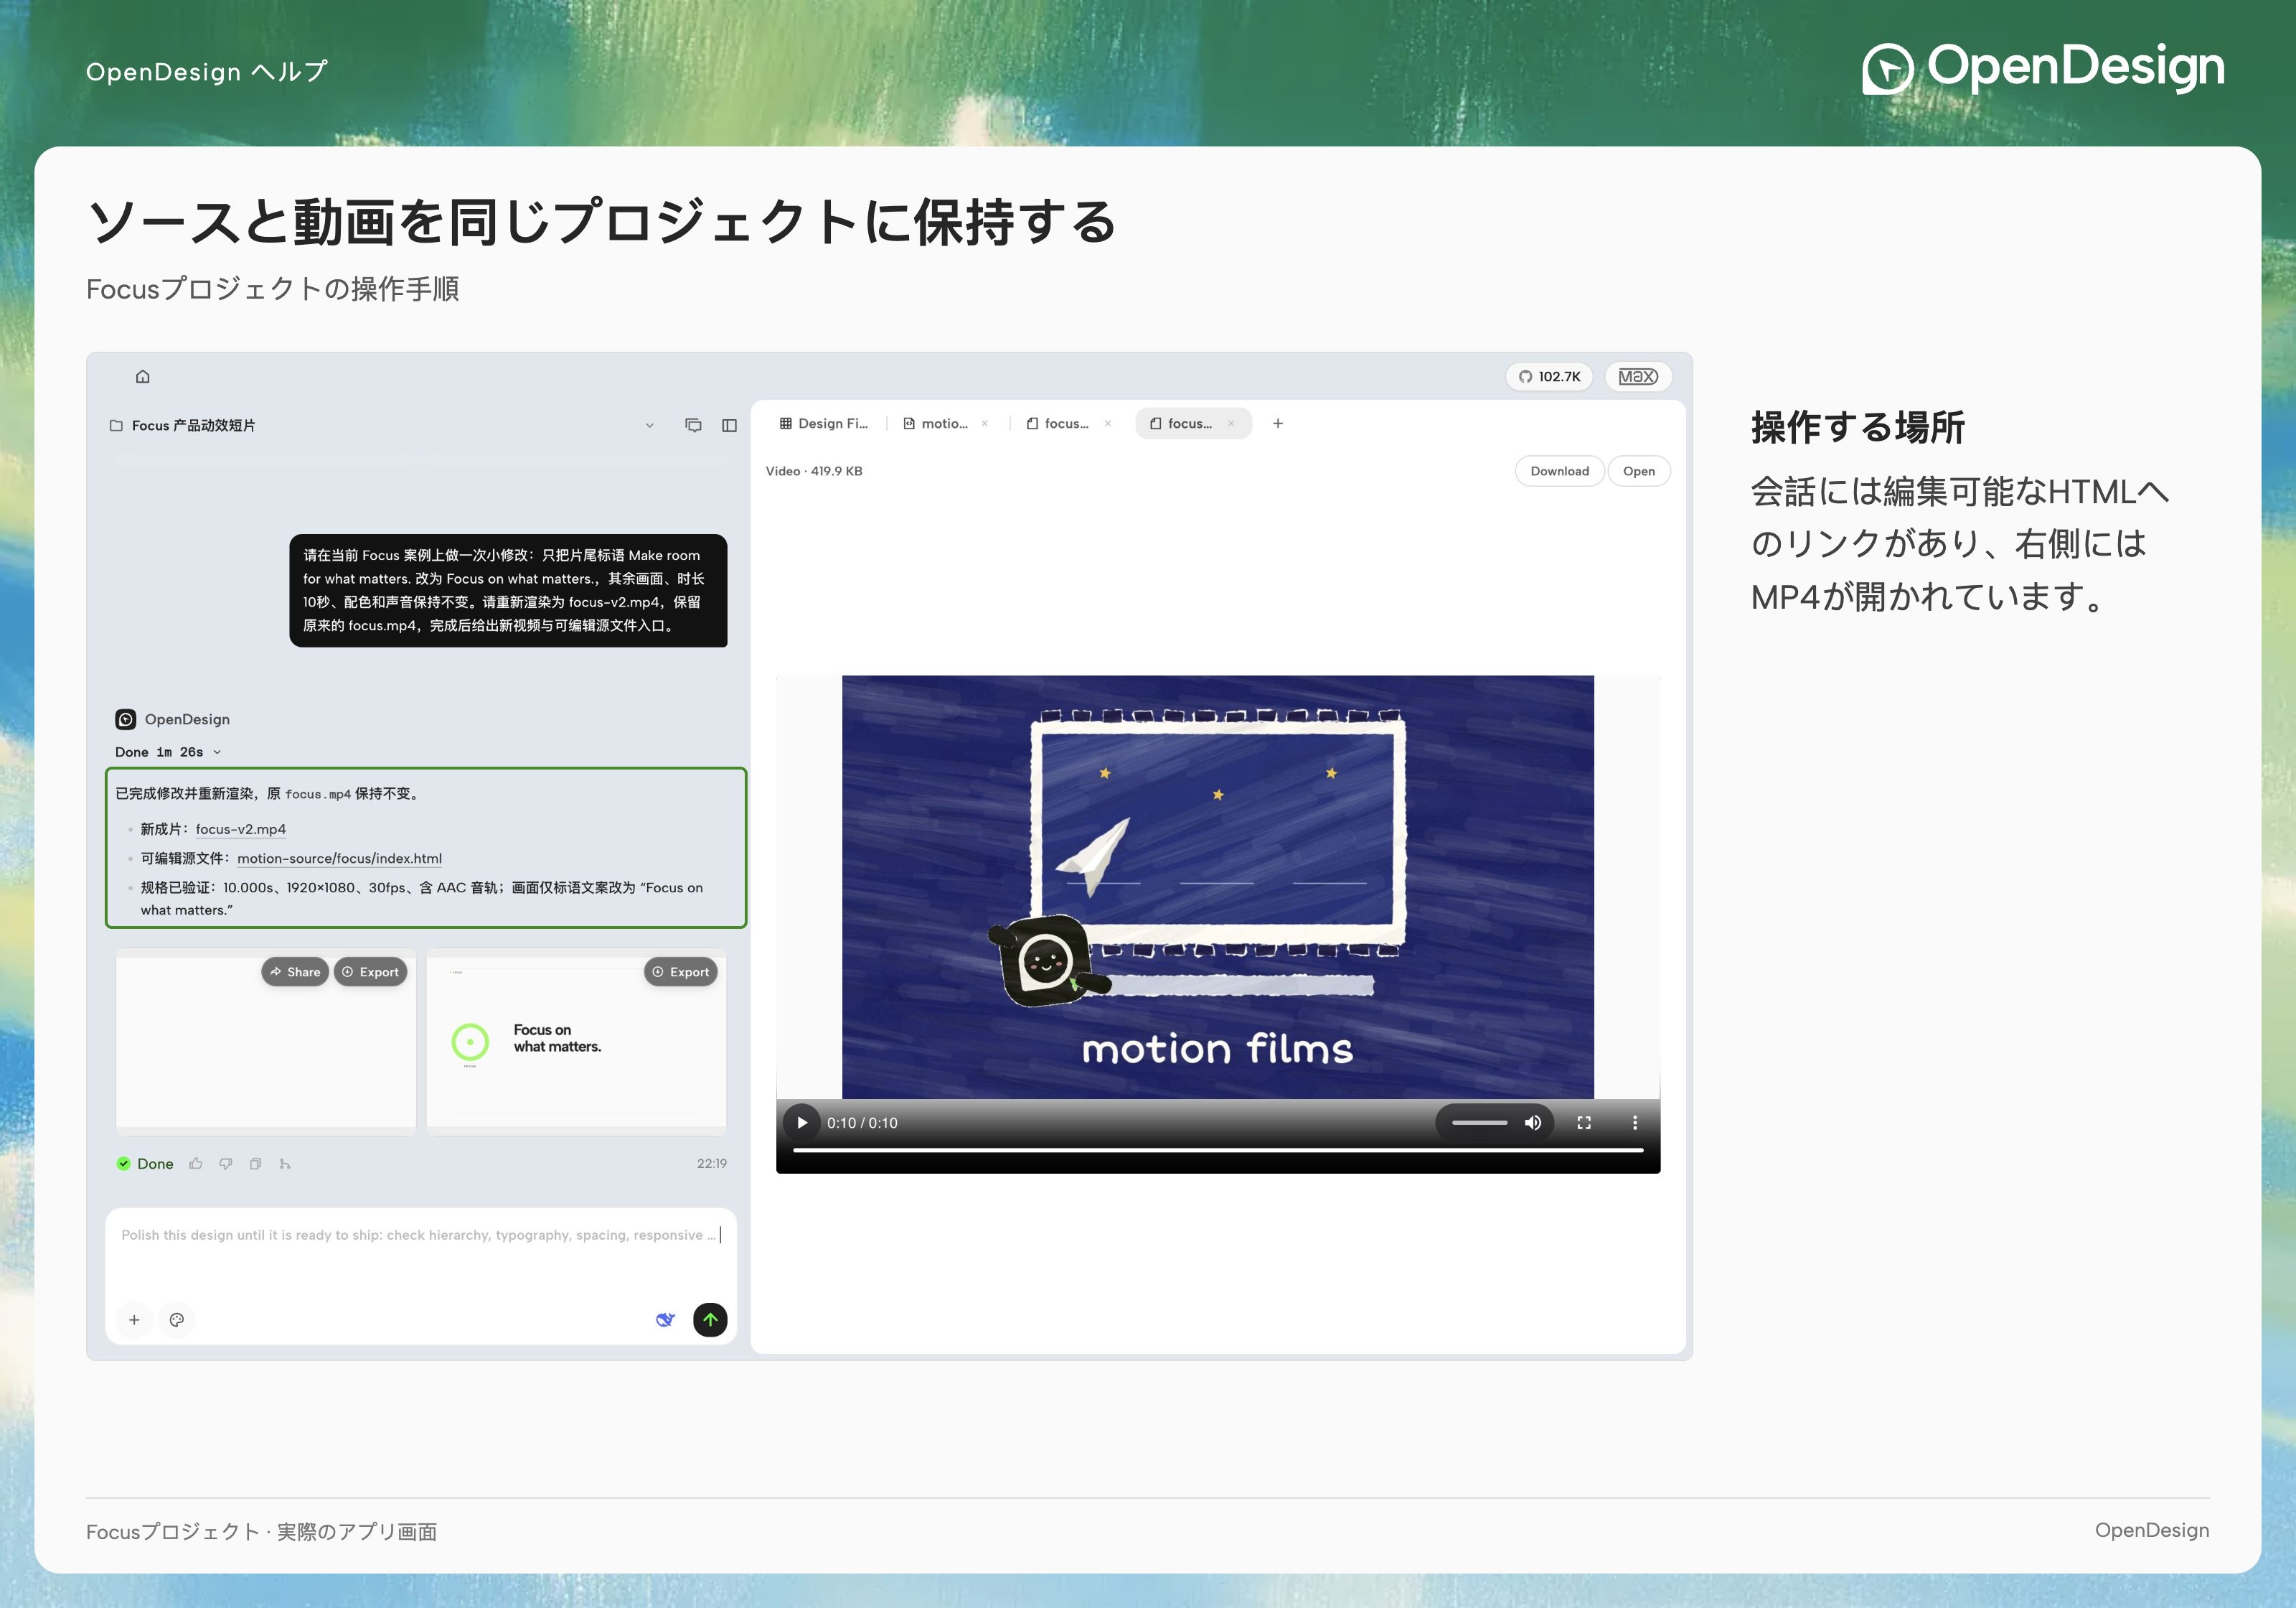Click the user message bubble about Focus
The image size is (2296, 1608).
(508, 590)
